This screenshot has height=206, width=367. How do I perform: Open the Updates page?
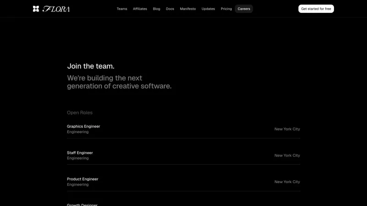coord(208,9)
